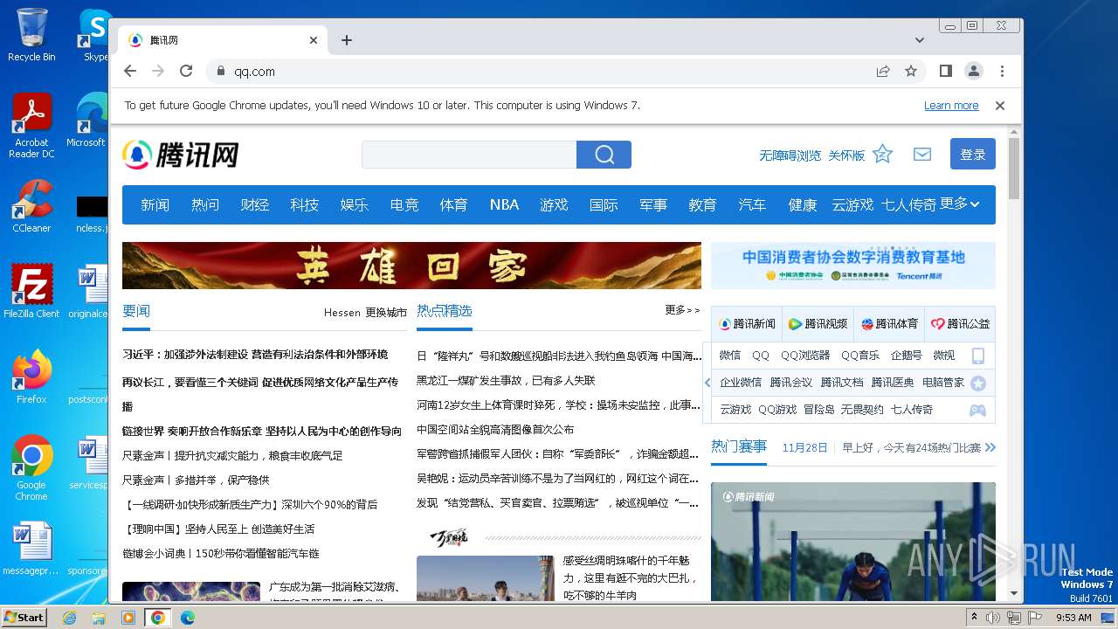Click the blue search magnifier button
This screenshot has height=629, width=1118.
point(604,155)
